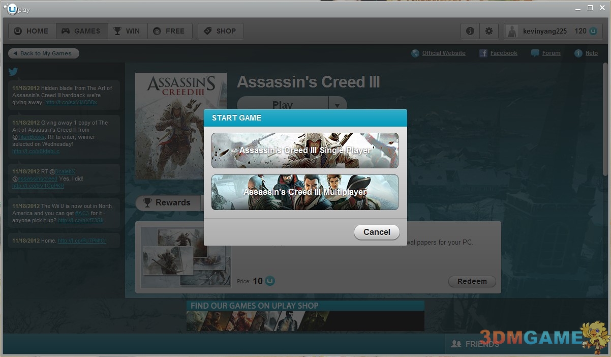Start Assassin's Creed III Multiplayer
Viewport: 611px width, 357px height.
[x=305, y=192]
